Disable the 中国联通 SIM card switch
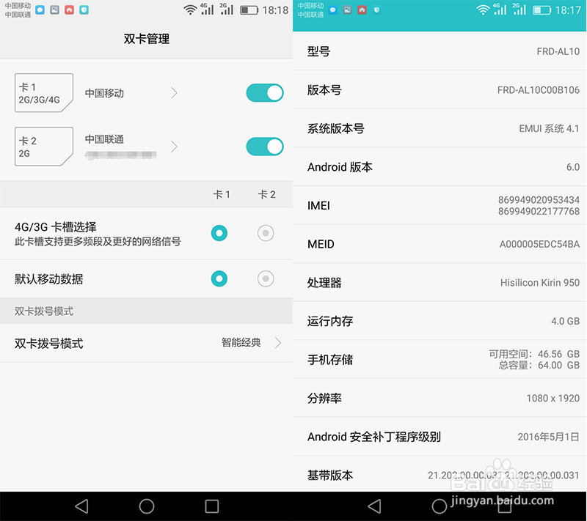Viewport: 587px width, 521px height. tap(265, 147)
